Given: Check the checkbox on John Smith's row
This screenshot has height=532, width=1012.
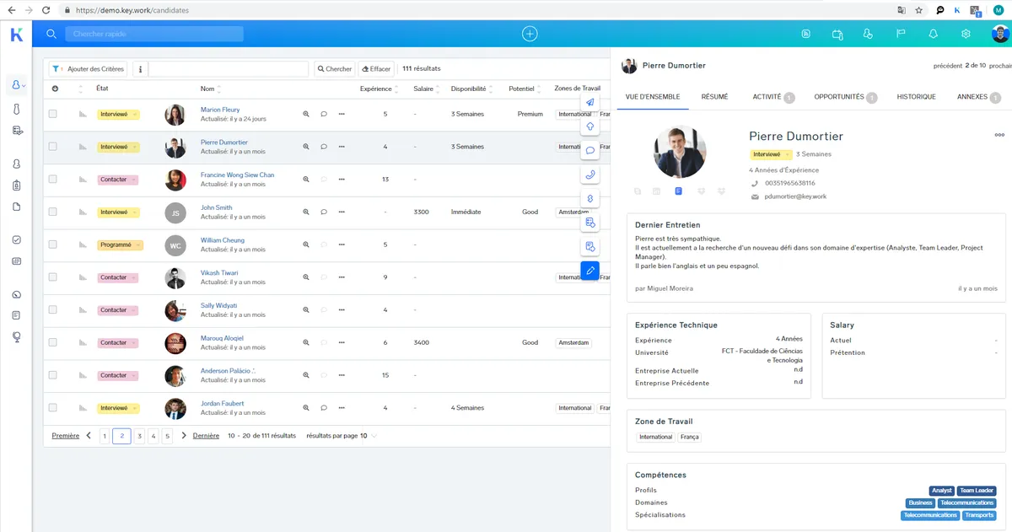Looking at the screenshot, I should [52, 212].
